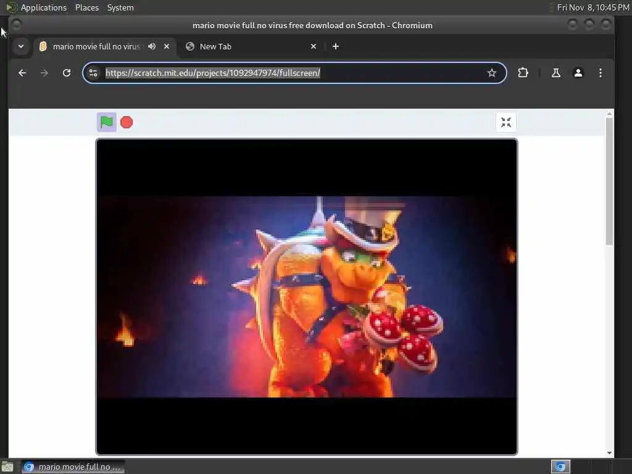This screenshot has height=474, width=632.
Task: Bookmark this tab with the star icon
Action: tap(491, 73)
